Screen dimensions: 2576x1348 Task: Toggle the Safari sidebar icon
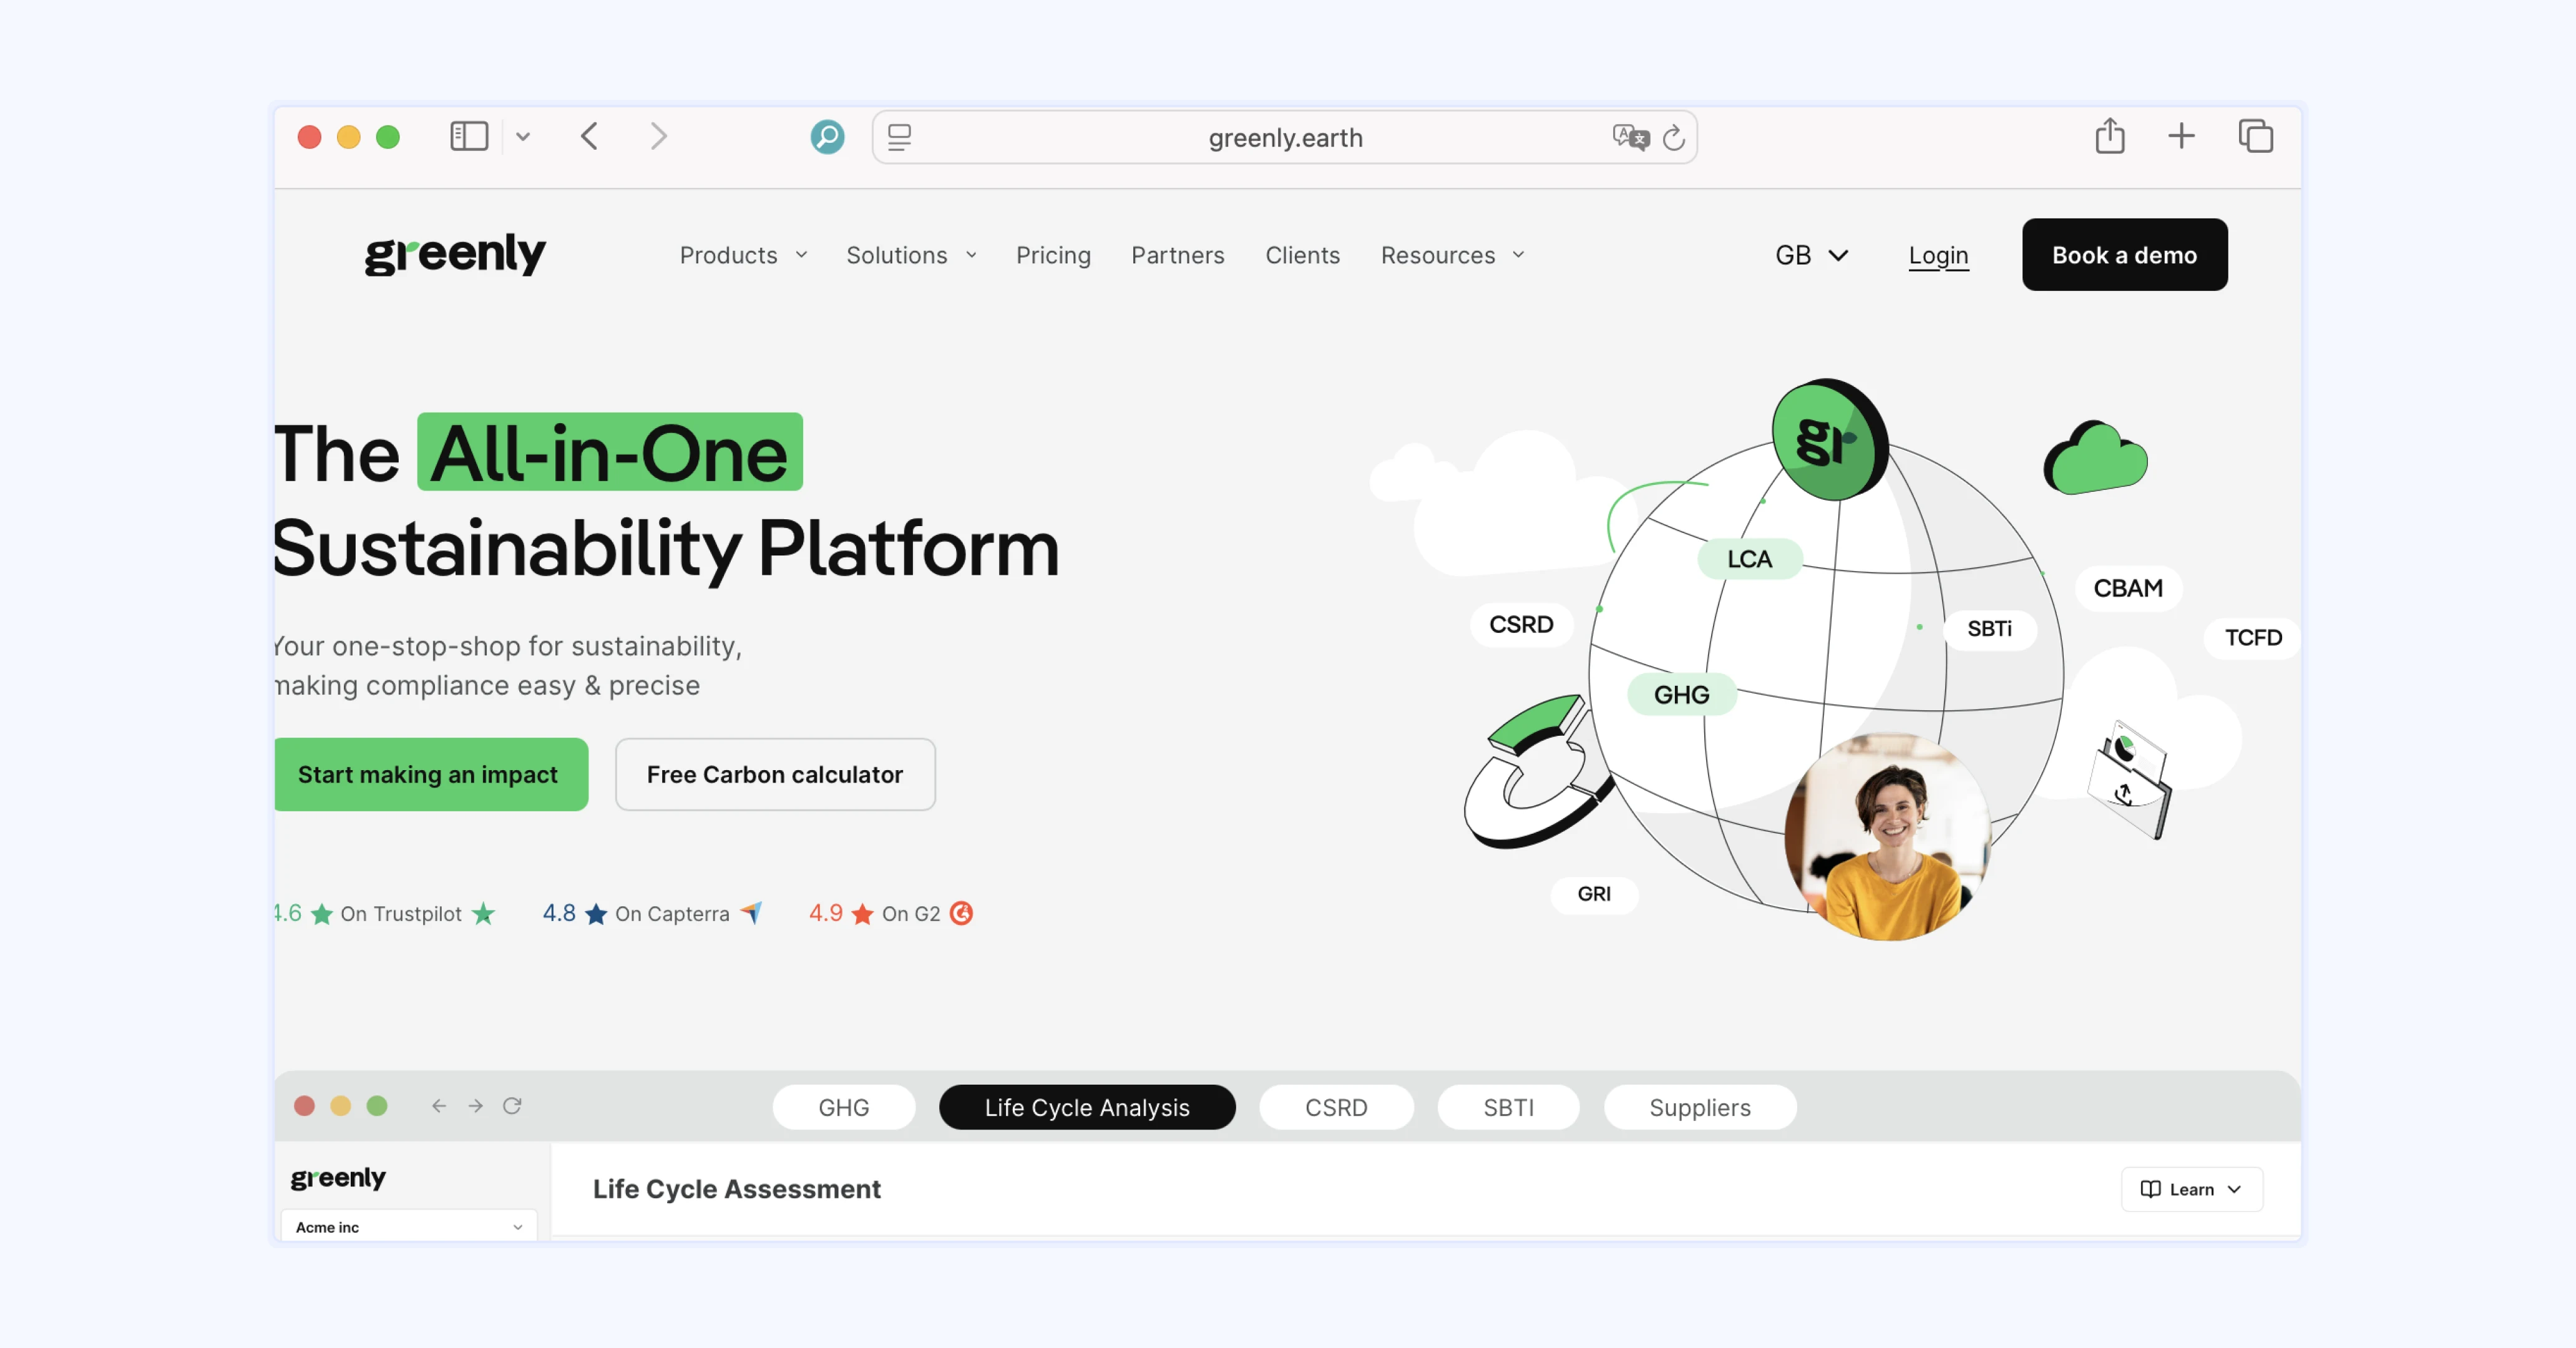coord(469,136)
